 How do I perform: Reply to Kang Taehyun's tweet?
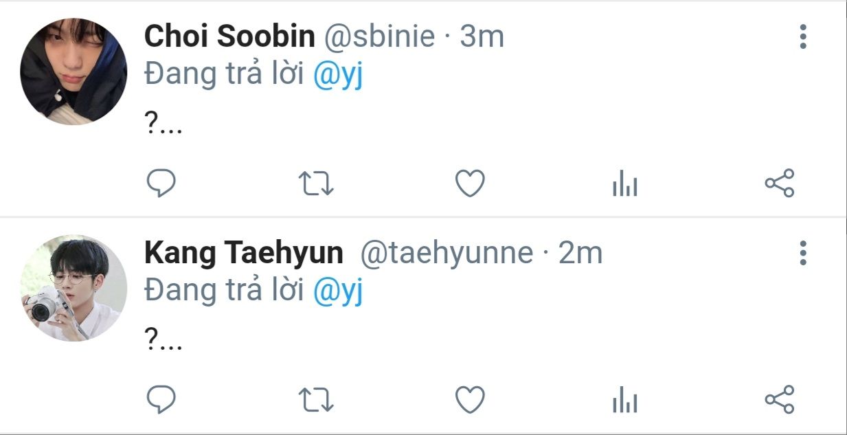[x=162, y=400]
